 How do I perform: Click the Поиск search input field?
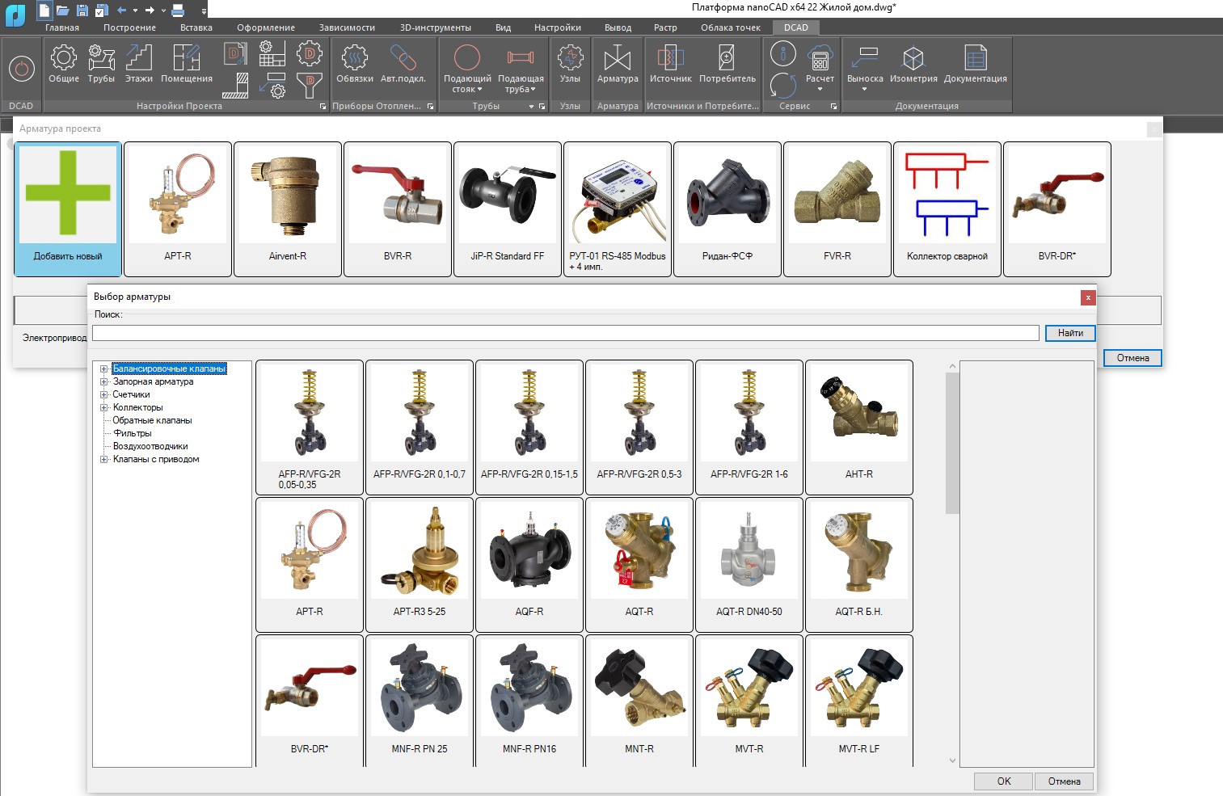coord(566,333)
